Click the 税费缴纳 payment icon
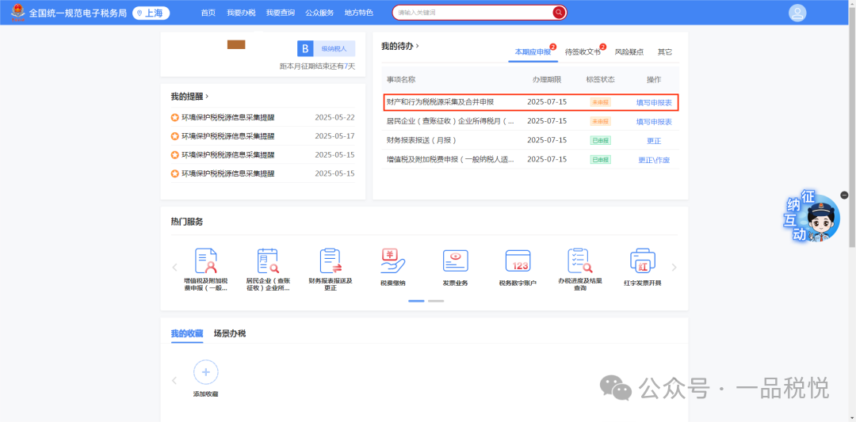This screenshot has height=422, width=856. (x=392, y=261)
